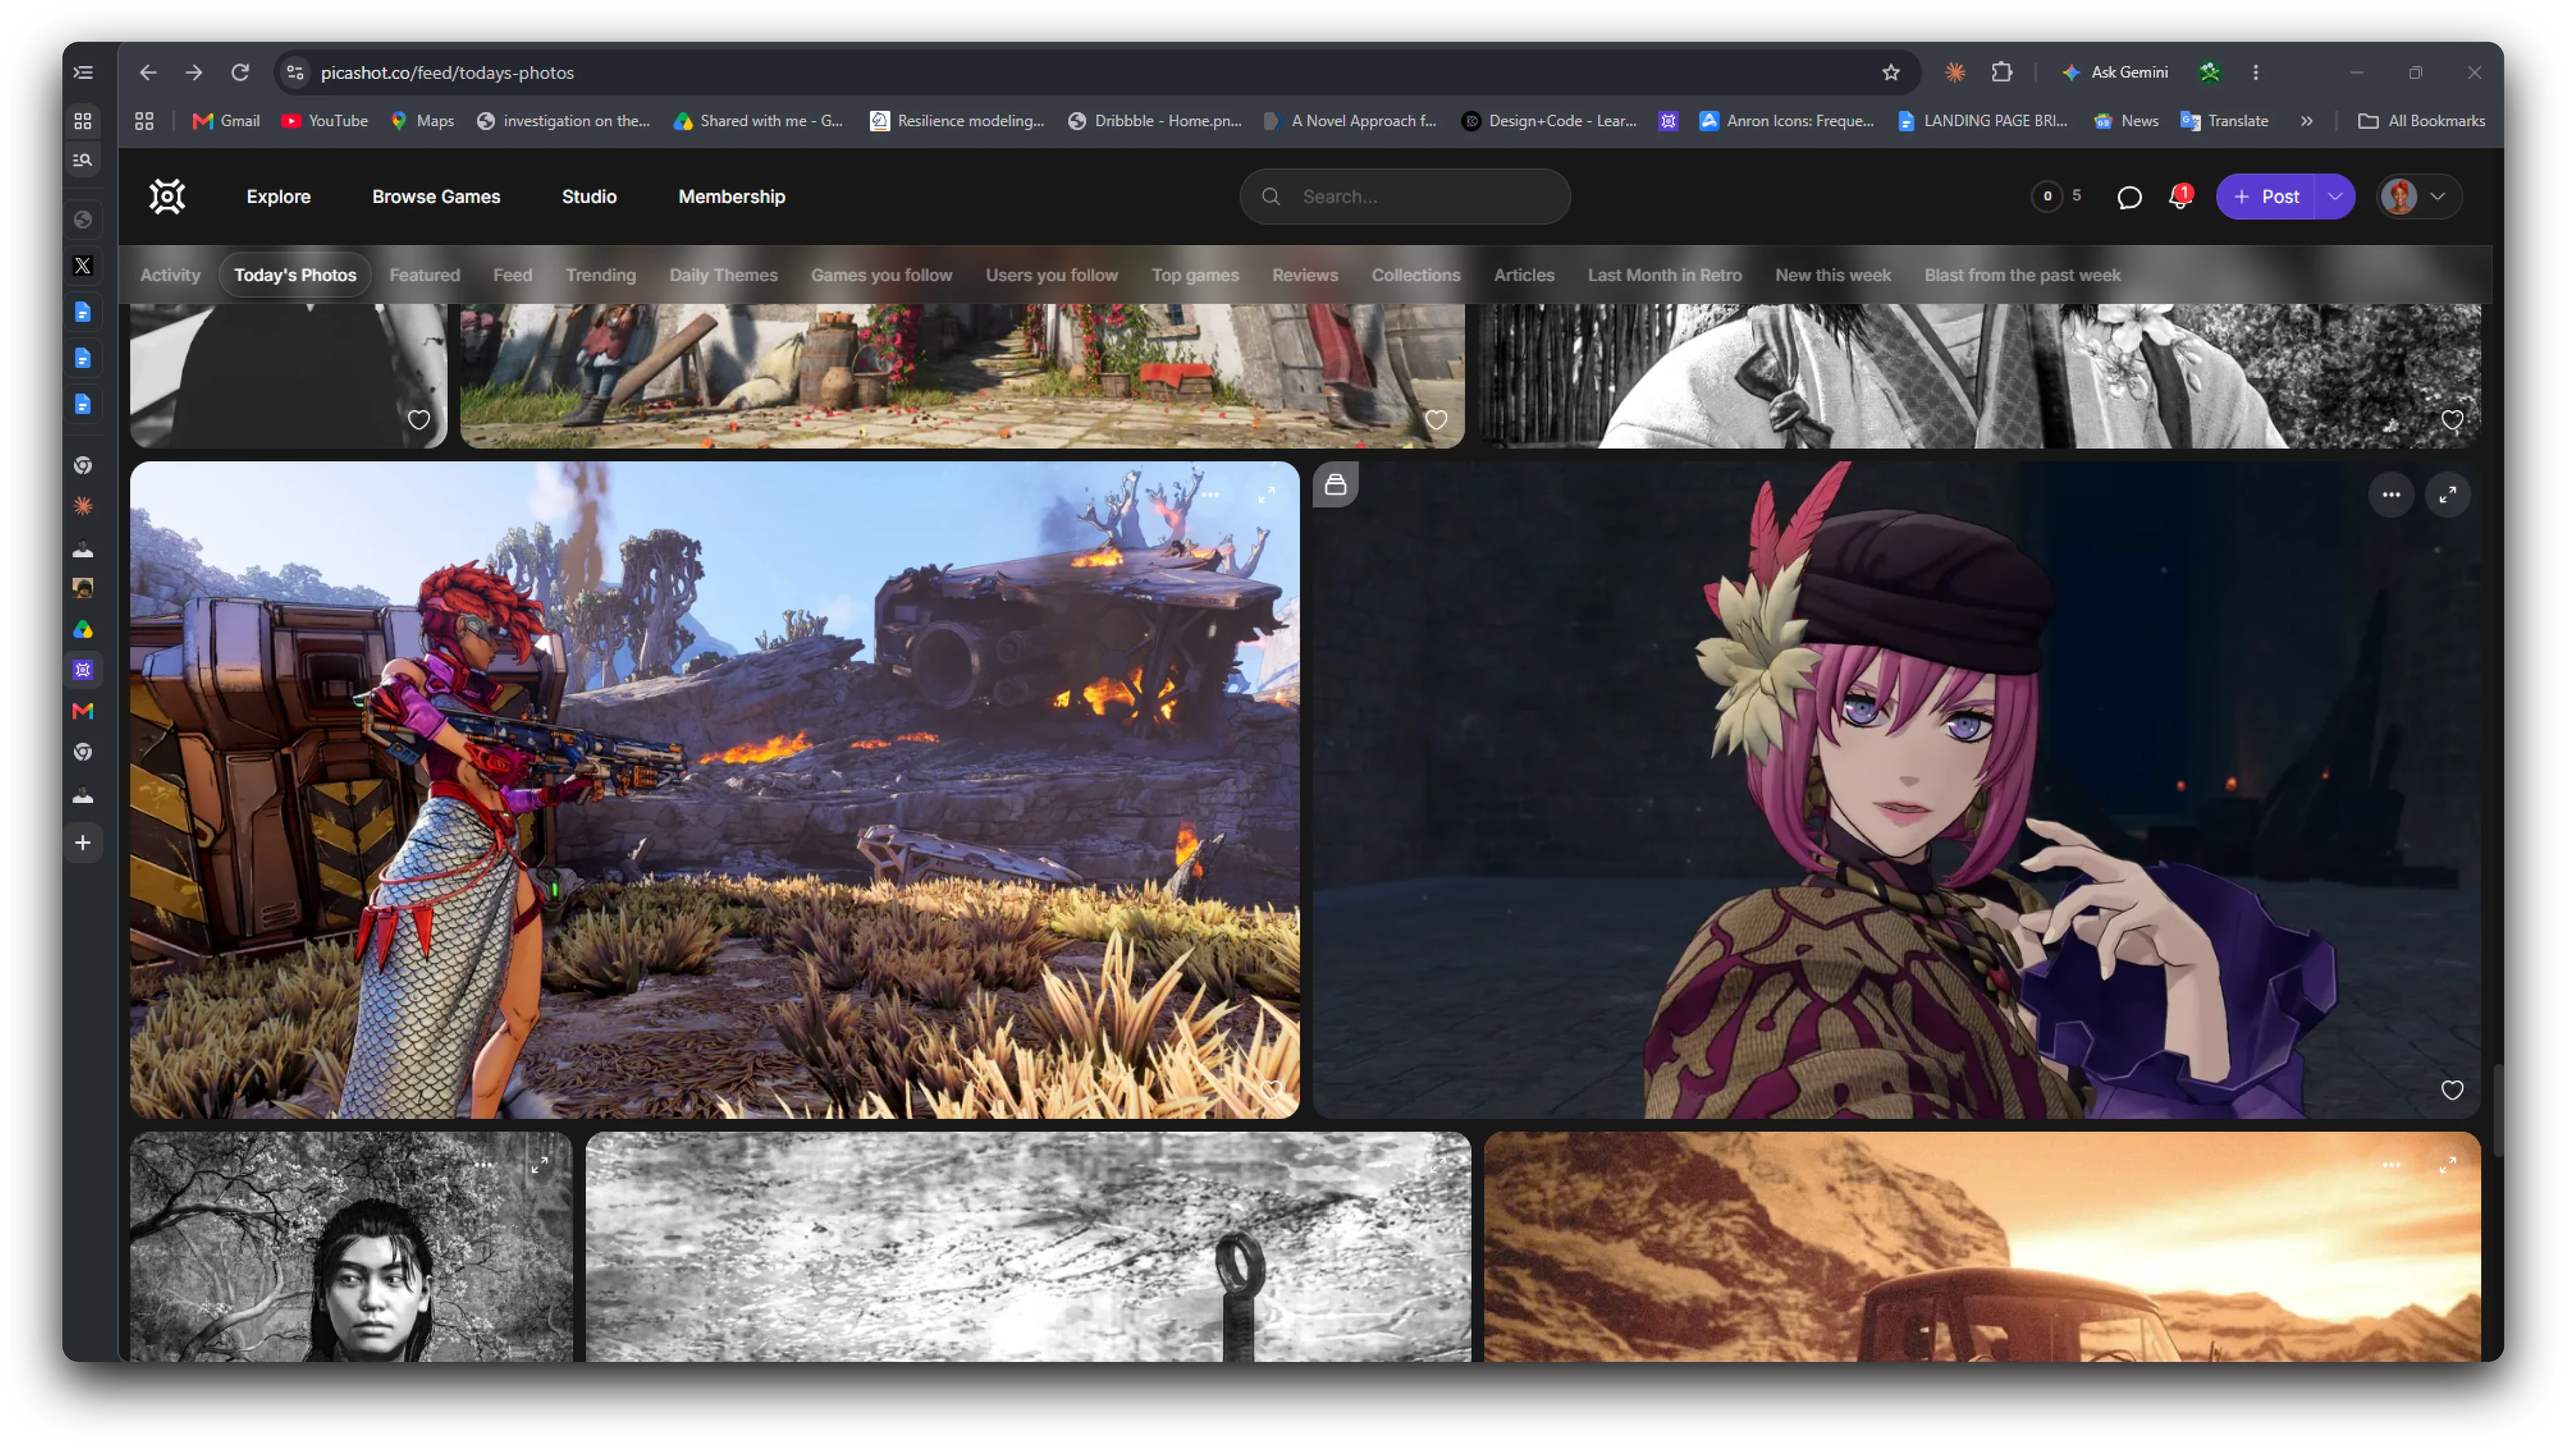Open the Gmail pinned tab in sidebar
Screen dimensions: 2566x1444
click(x=84, y=711)
